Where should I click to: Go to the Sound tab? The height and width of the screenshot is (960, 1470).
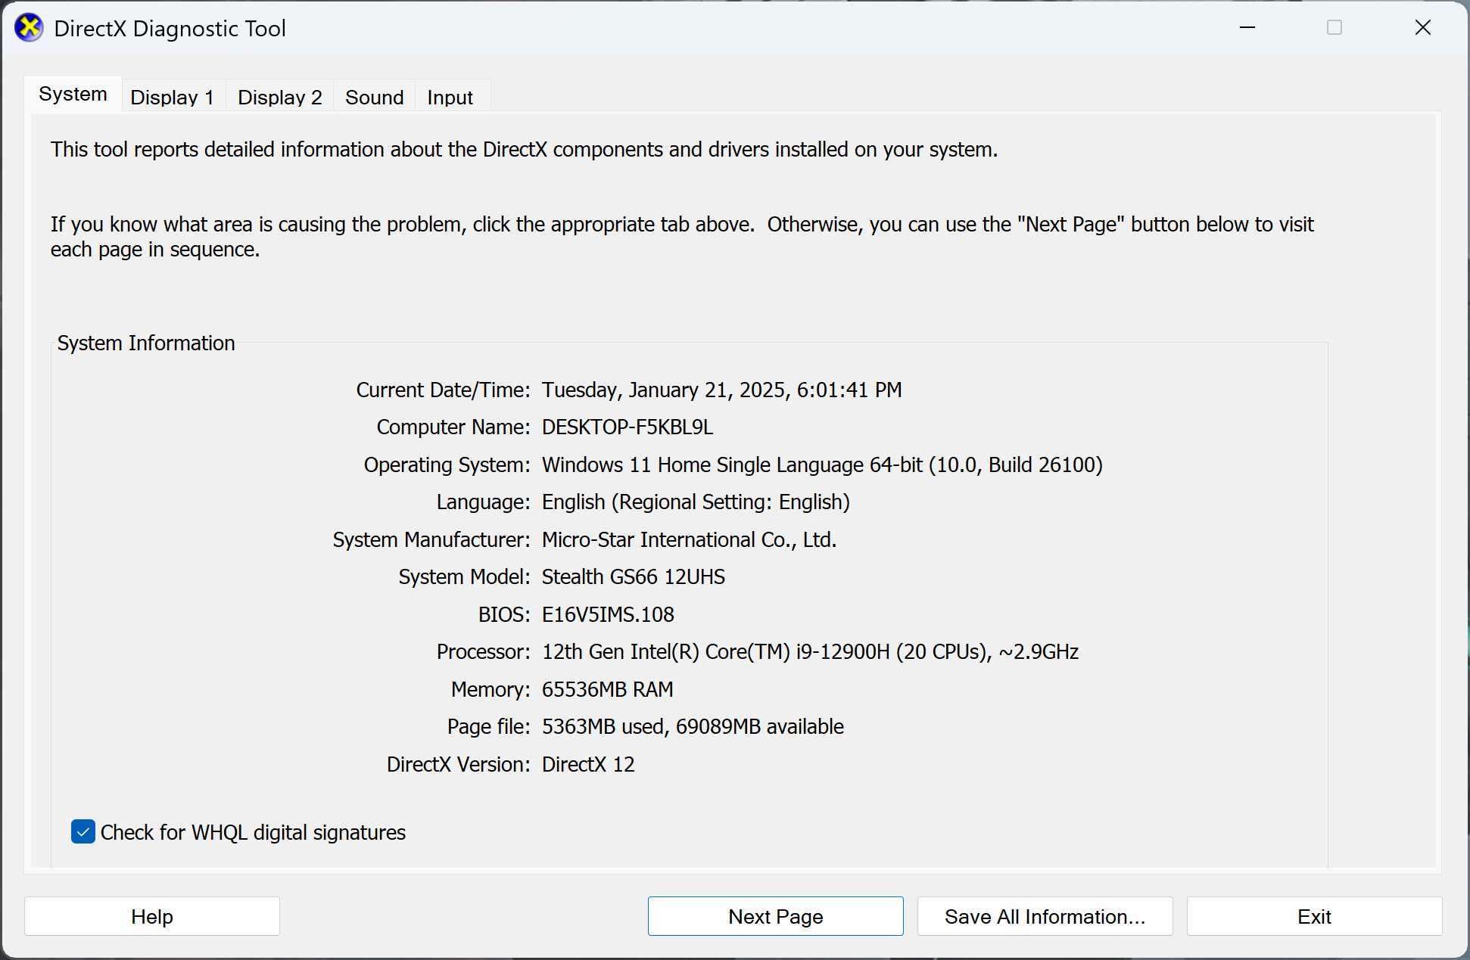tap(374, 98)
